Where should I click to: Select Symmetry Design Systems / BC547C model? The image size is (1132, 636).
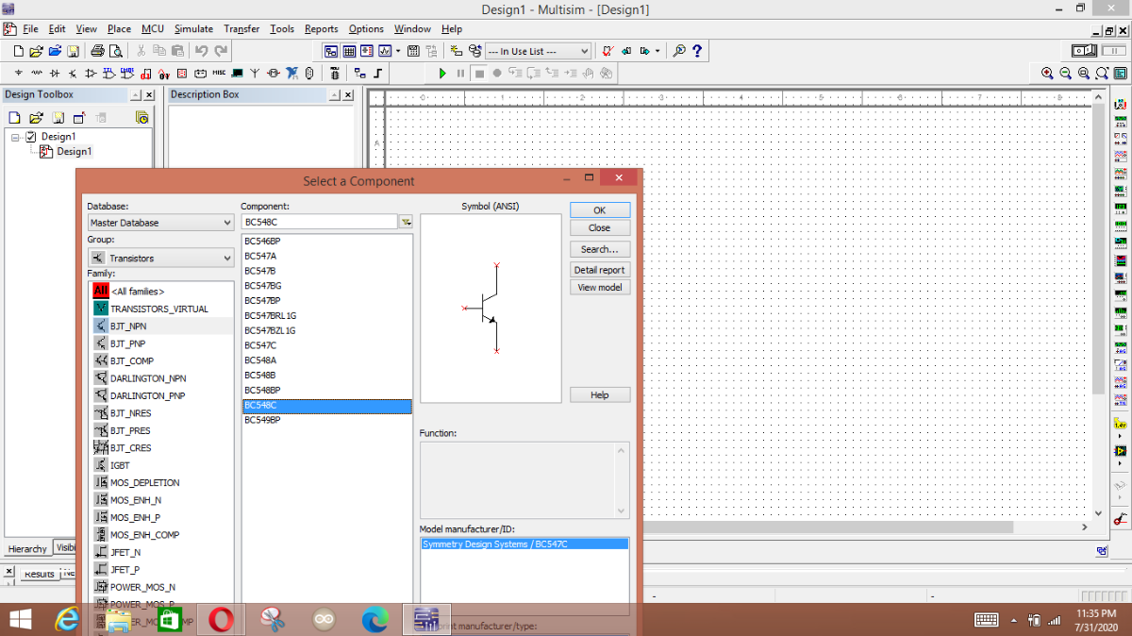click(524, 544)
